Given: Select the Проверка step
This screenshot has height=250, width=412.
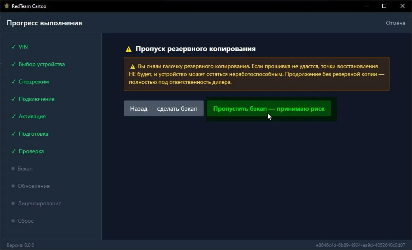Looking at the screenshot, I should [x=31, y=151].
